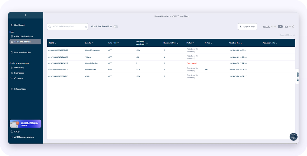307x156 pixels.
Task: Click the Export .xlsx button
Action: pyautogui.click(x=247, y=27)
